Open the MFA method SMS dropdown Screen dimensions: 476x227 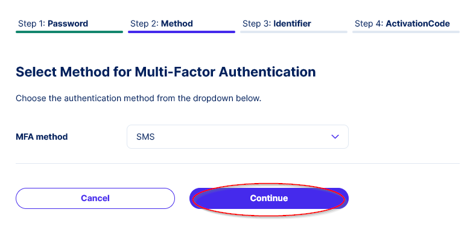[237, 137]
